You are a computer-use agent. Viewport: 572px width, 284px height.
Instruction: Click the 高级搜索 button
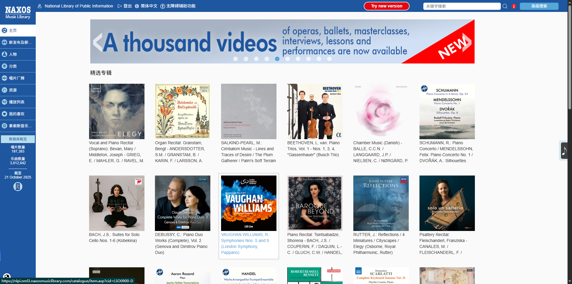tap(539, 6)
